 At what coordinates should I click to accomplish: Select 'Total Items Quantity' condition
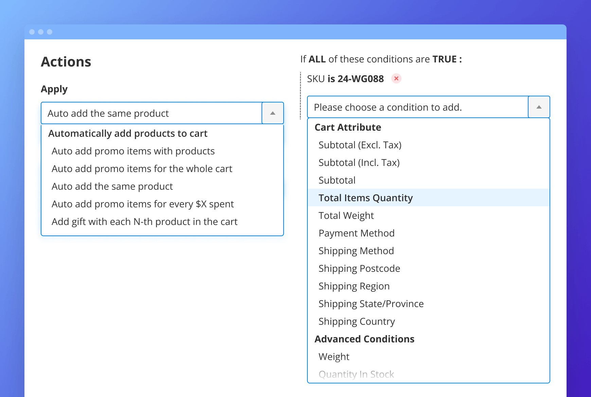[x=365, y=197]
